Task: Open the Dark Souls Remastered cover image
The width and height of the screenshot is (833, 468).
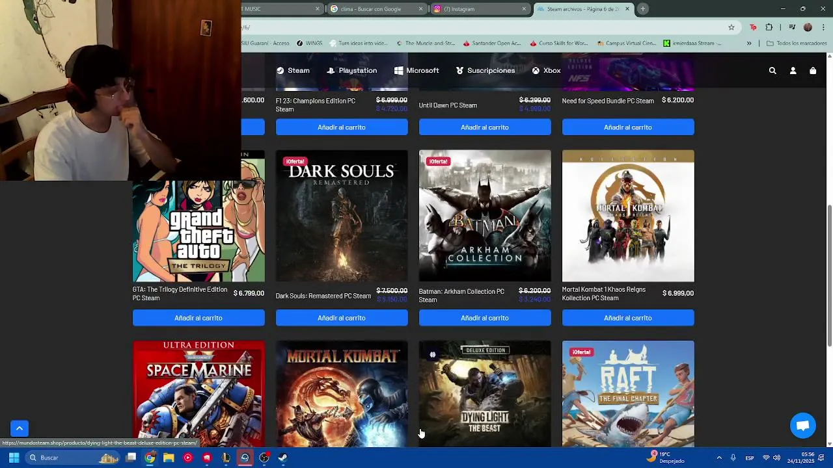Action: [x=342, y=216]
